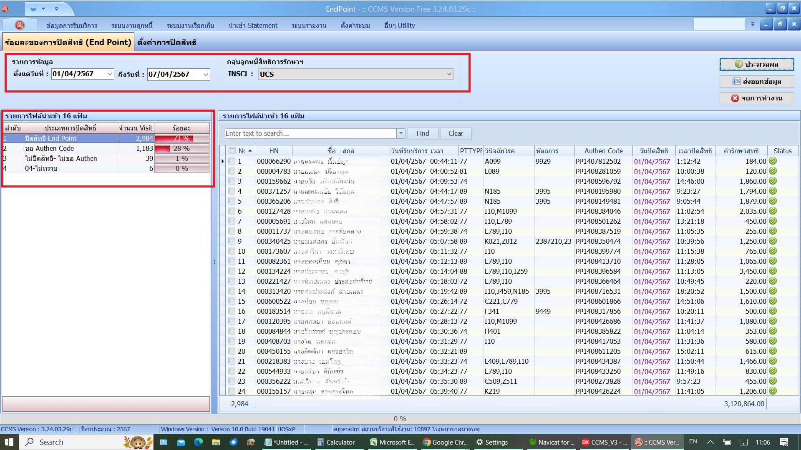Open the quick access toolbar dropdown arrow
The width and height of the screenshot is (801, 450).
(x=56, y=8)
